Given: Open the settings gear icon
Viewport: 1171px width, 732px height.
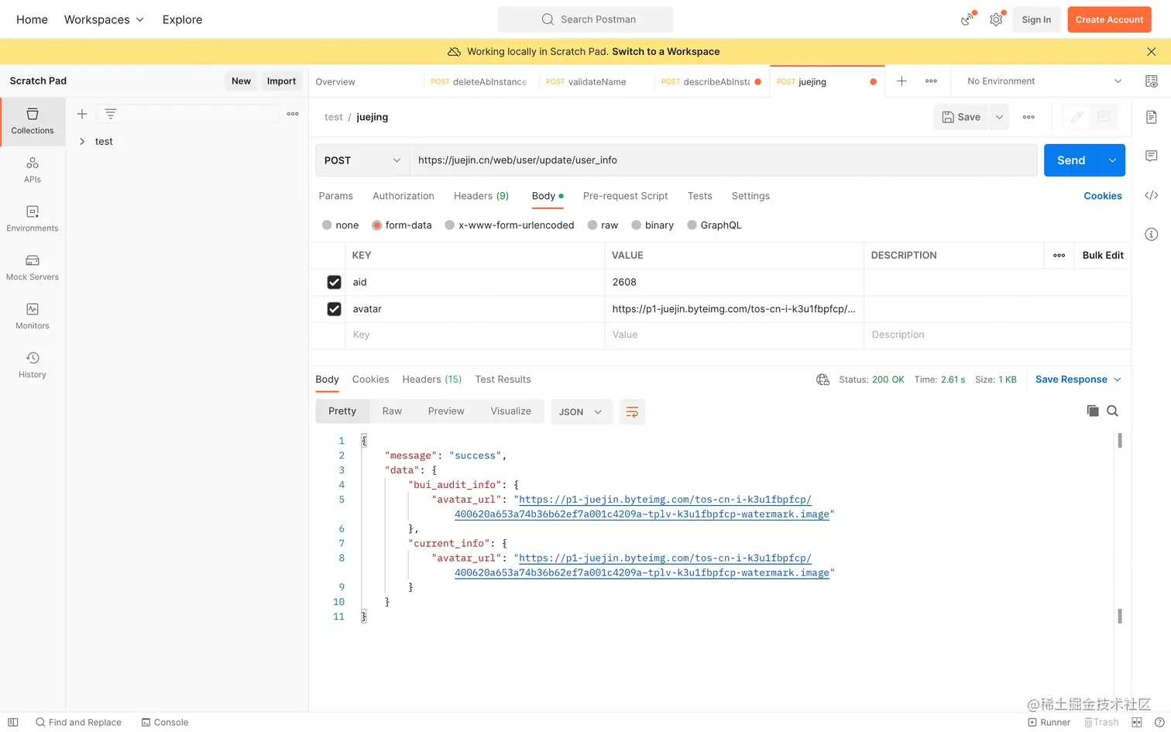Looking at the screenshot, I should [997, 19].
